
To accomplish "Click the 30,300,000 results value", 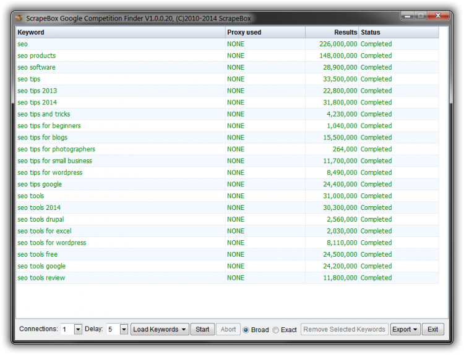I will [x=340, y=207].
